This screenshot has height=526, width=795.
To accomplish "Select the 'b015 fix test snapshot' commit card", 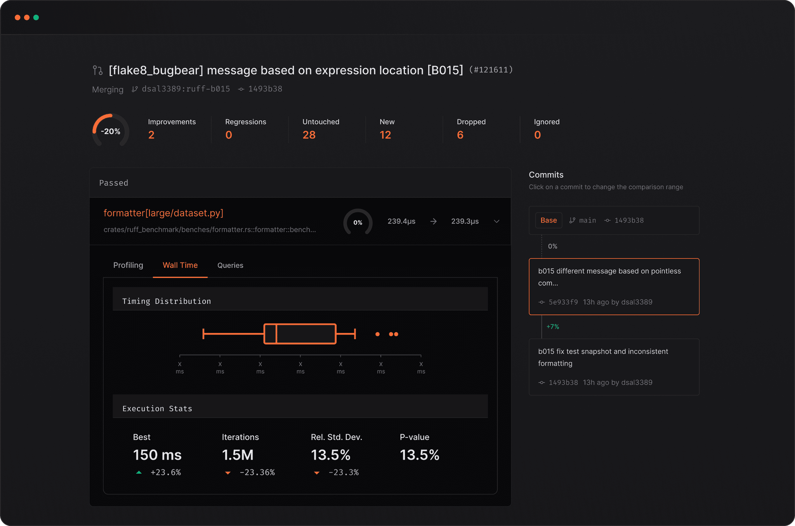I will 613,367.
